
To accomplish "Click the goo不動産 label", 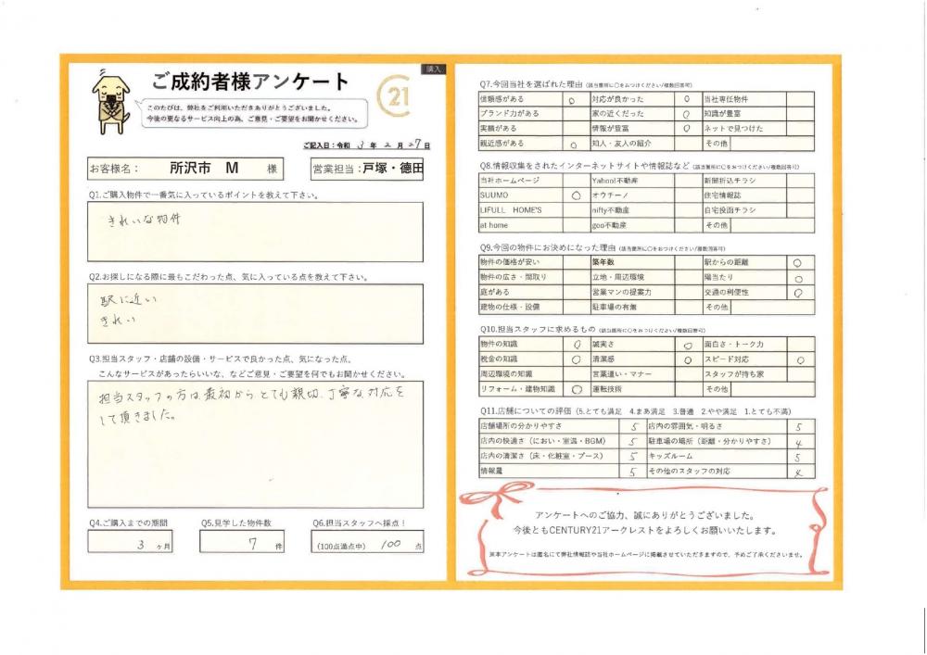I will (x=609, y=226).
